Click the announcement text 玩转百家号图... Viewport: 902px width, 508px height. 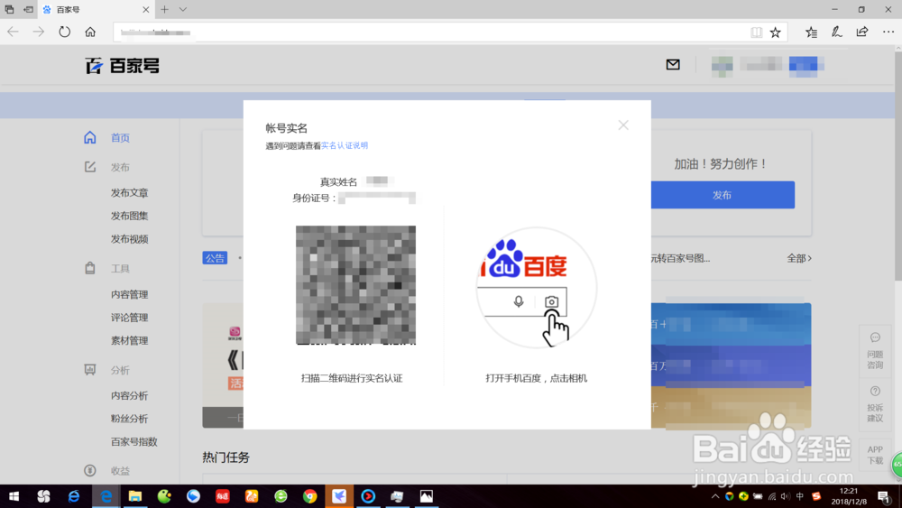click(680, 258)
